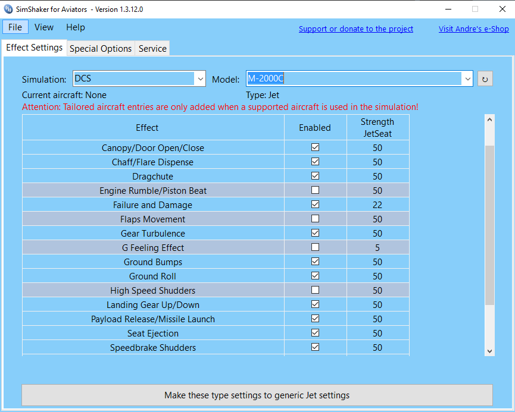Enable High Speed Shudders checkbox
This screenshot has height=412, width=515.
(315, 290)
